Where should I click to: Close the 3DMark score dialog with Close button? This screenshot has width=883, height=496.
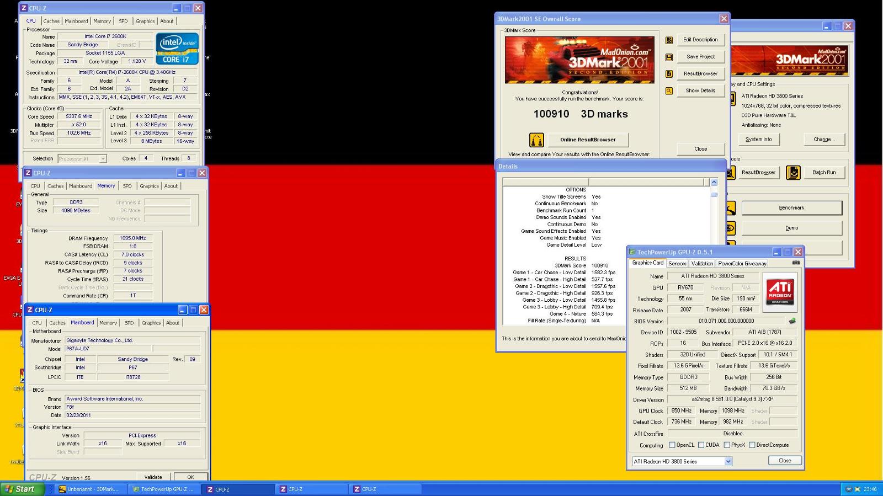tap(700, 149)
